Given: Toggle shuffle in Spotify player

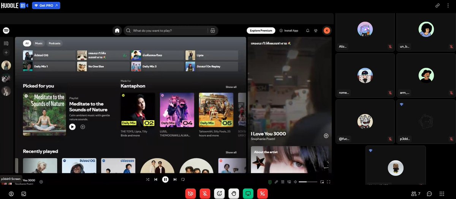Looking at the screenshot, I should click(x=147, y=179).
